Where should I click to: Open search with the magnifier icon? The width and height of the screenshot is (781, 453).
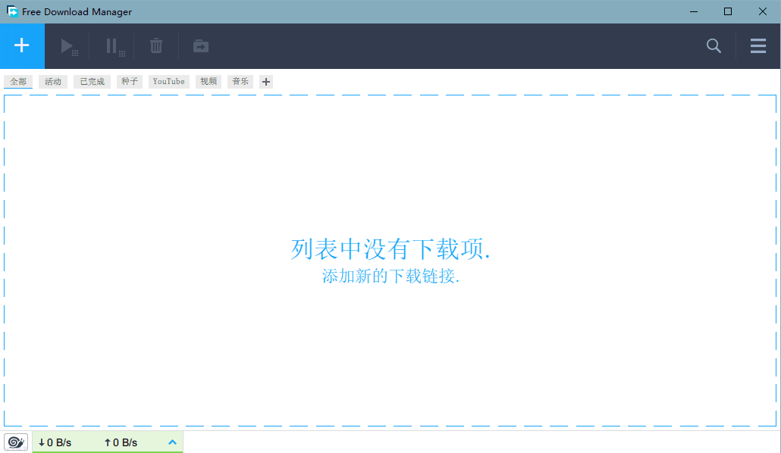coord(713,45)
